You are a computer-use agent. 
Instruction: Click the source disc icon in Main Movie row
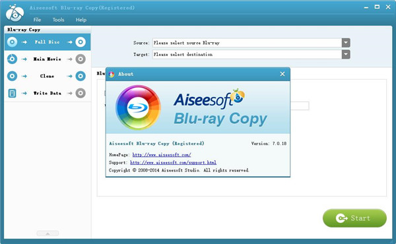(12, 59)
